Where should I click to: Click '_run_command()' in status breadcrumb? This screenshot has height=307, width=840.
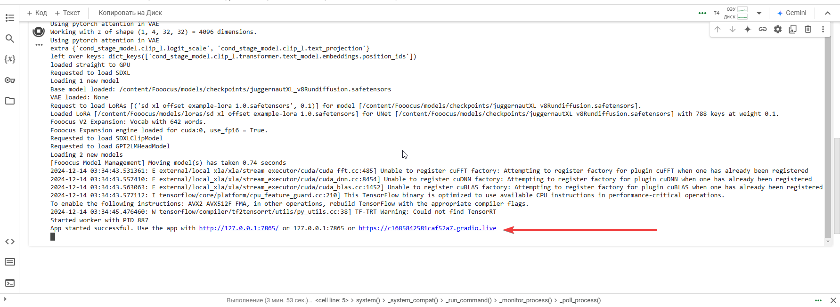pyautogui.click(x=469, y=300)
